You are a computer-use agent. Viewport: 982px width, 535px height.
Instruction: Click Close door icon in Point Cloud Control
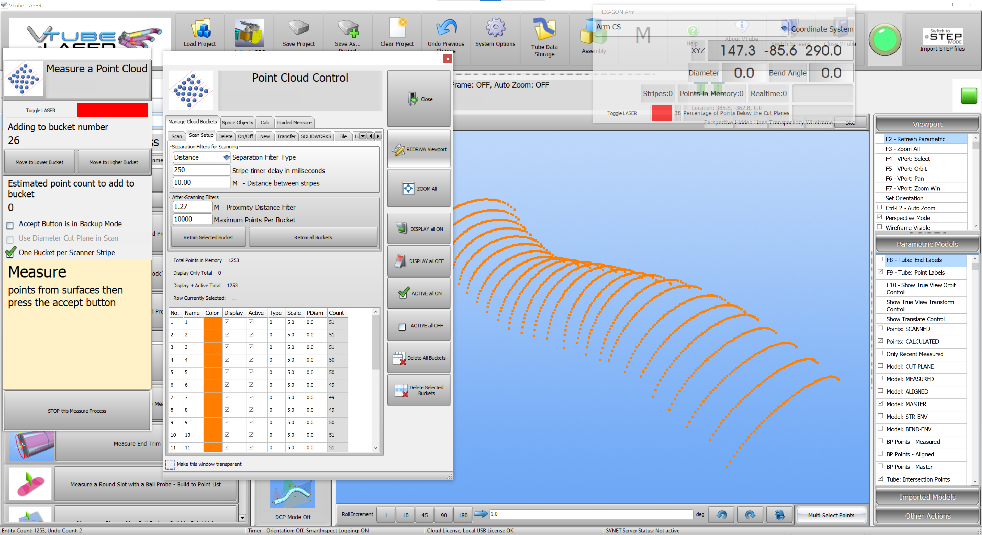[x=413, y=99]
